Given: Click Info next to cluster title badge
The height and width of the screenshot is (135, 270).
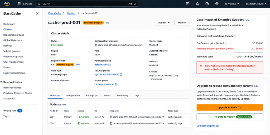Looking at the screenshot, I should click(x=107, y=23).
